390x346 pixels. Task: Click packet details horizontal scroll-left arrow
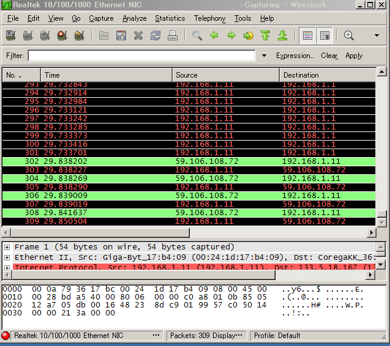click(7, 274)
